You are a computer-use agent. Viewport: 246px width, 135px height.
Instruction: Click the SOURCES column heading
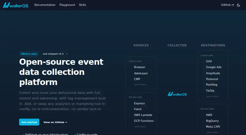[x=141, y=45]
